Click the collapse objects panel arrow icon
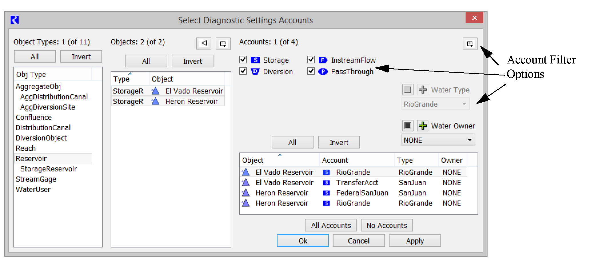Screen dimensions: 595x271 (x=204, y=43)
